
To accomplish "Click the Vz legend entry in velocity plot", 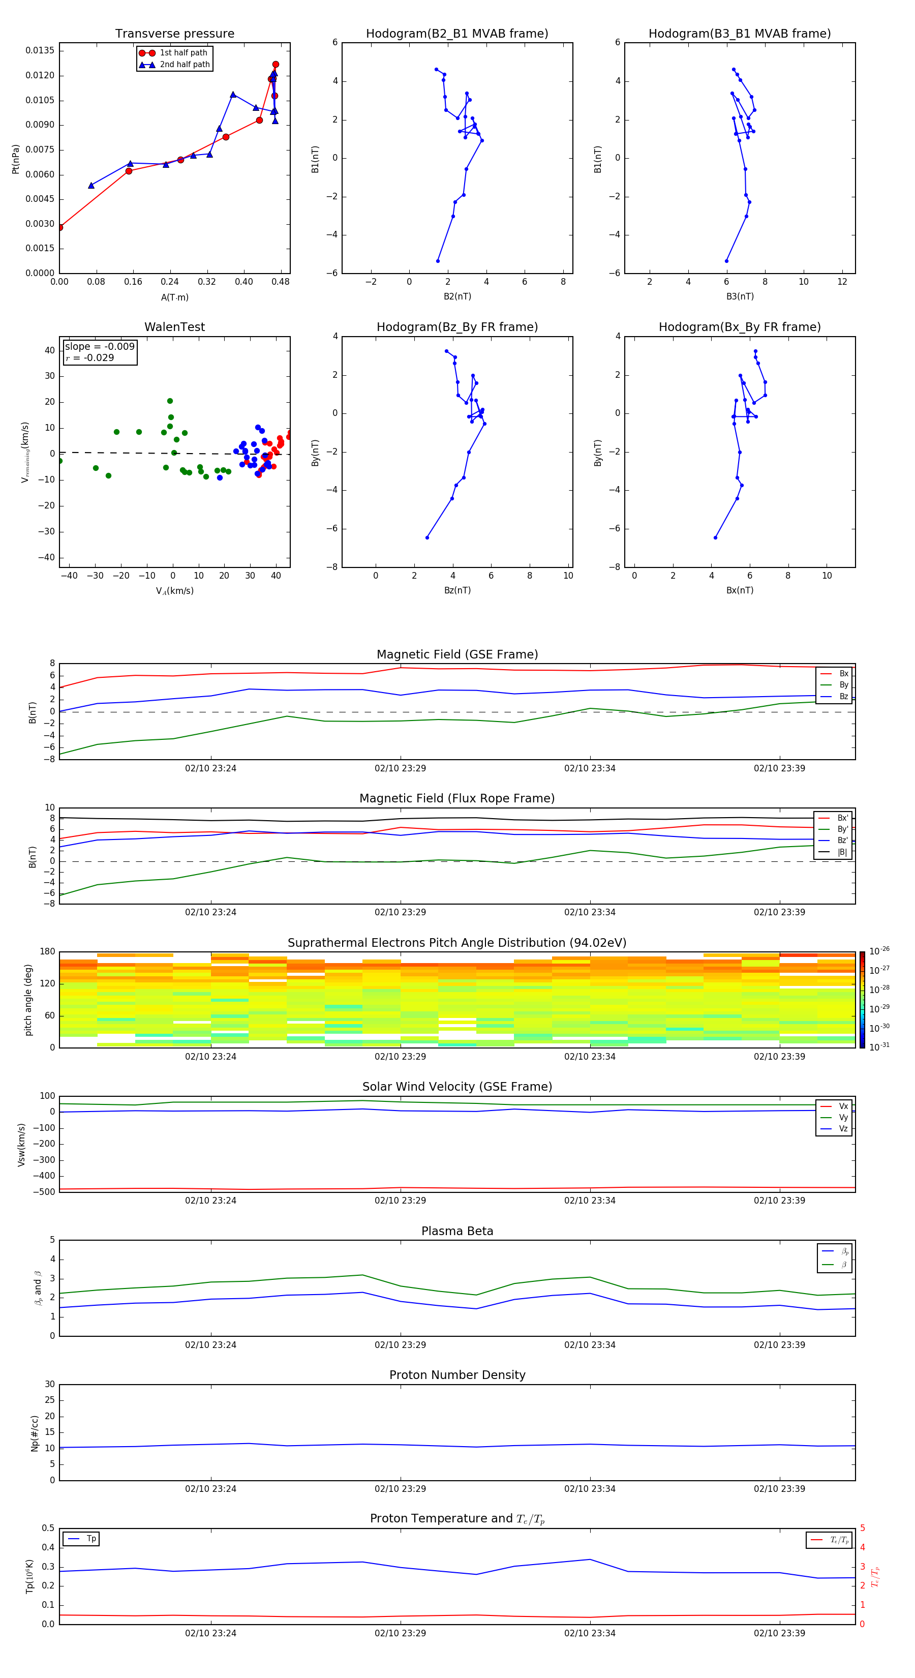I will coord(834,1129).
